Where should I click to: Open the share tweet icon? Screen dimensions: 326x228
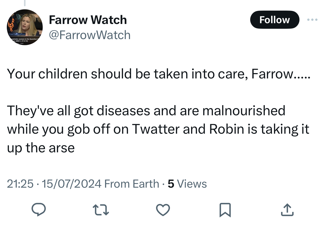click(x=287, y=210)
